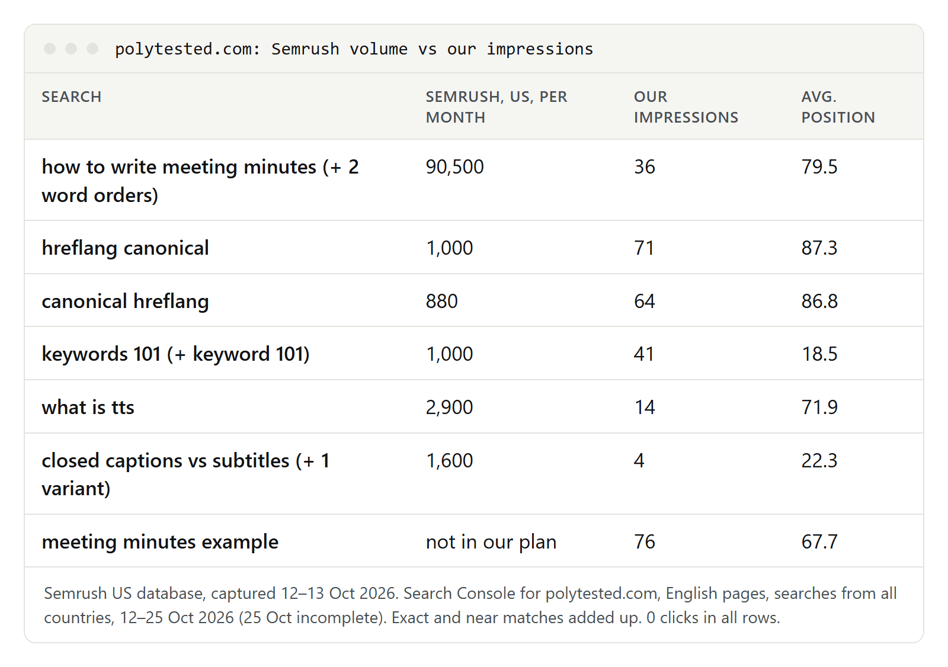948x667 pixels.
Task: Click the Semrush US database footnote text
Action: [470, 605]
